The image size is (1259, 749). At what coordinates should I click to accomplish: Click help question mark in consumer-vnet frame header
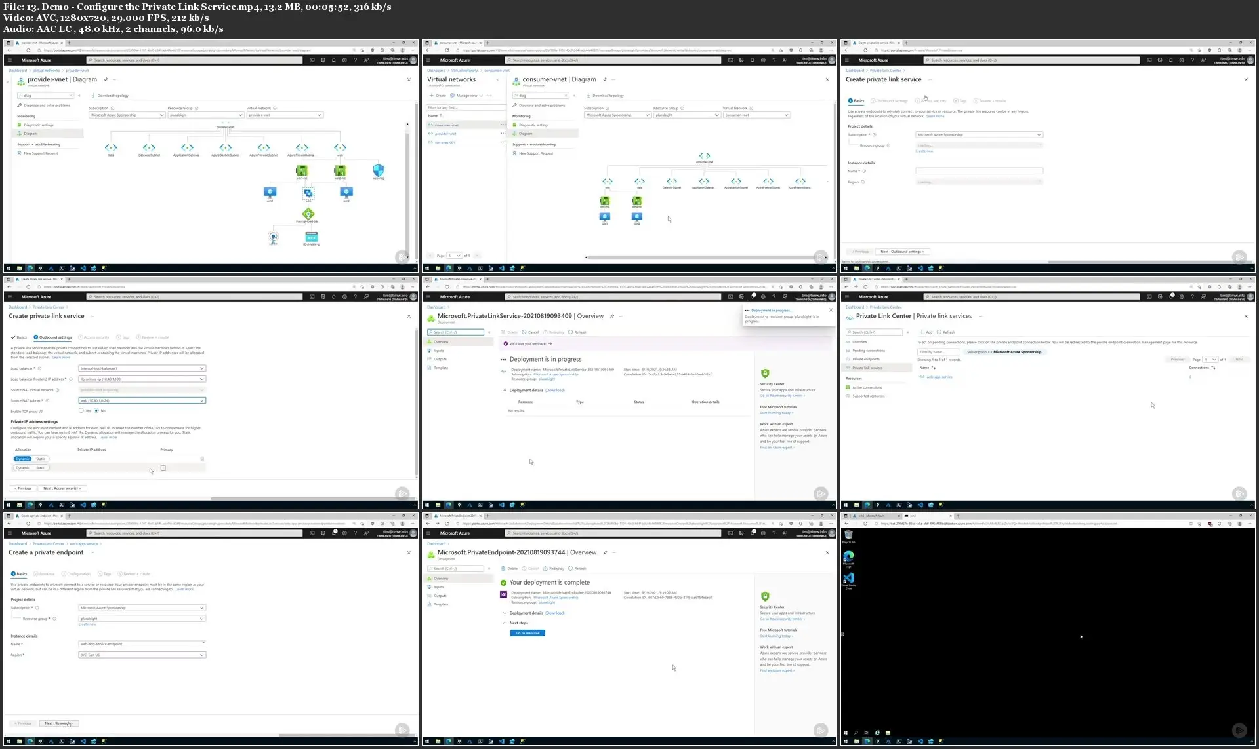(x=774, y=60)
